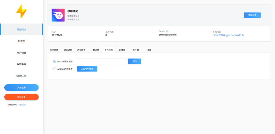Click the 水印精灵 app icon
Viewport: 275px width, 134px height.
click(58, 15)
